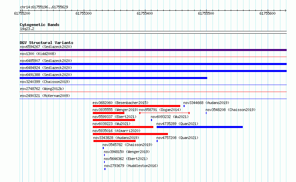This screenshot has height=182, width=296.
Task: Click ruler position 61755300
Action: pyautogui.click(x=83, y=13)
